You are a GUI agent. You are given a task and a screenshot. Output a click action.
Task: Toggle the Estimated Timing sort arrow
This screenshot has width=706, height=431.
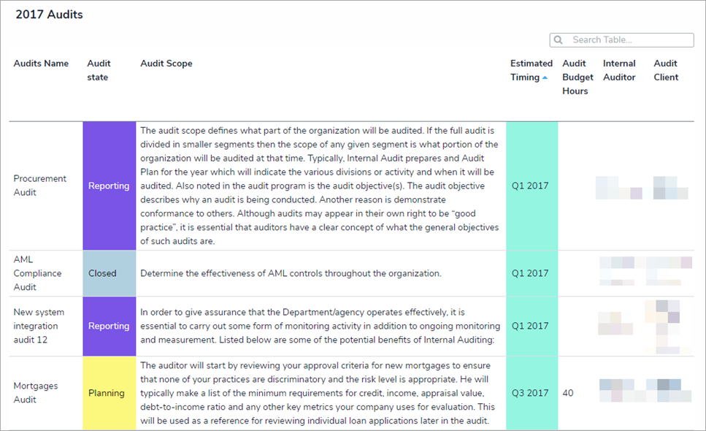[x=545, y=77]
